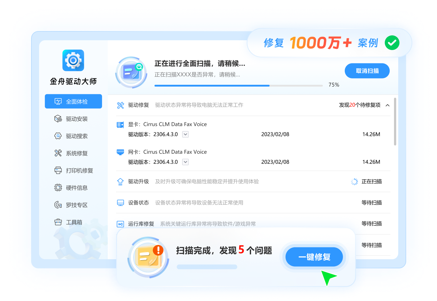The height and width of the screenshot is (301, 437).
Task: Click 网卡 row size 14.26M
Action: (371, 162)
